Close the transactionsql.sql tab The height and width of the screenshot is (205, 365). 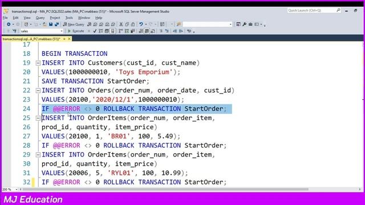(x=69, y=39)
